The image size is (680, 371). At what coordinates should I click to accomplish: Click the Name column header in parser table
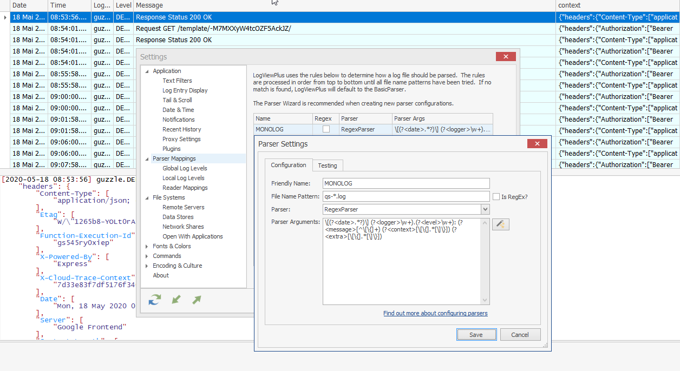coord(283,118)
